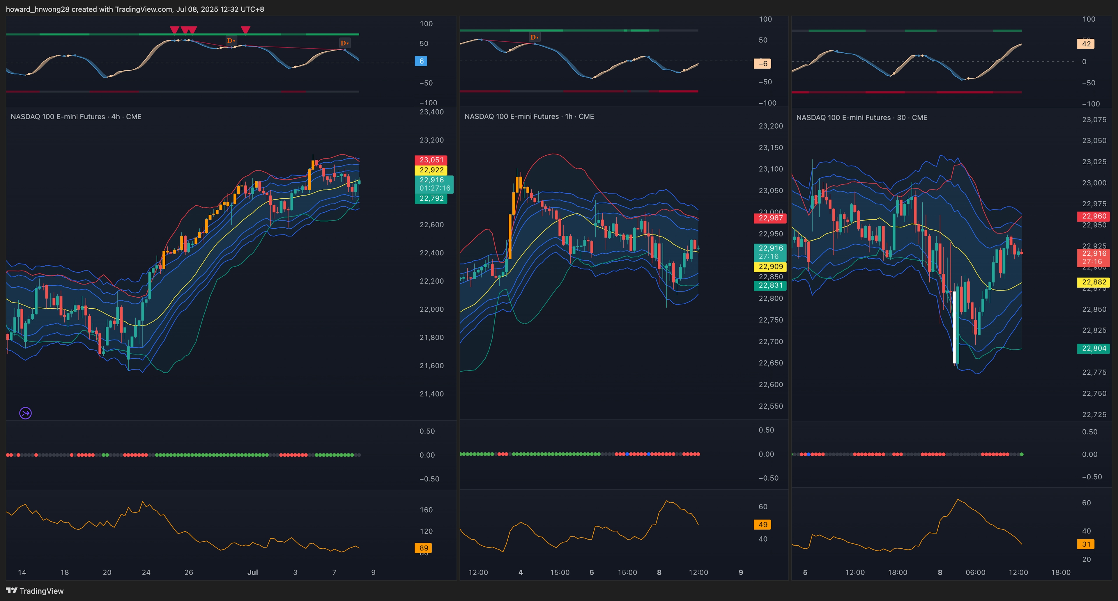Click the purple circled-arrow icon on the 4h chart
The image size is (1118, 601).
[x=26, y=413]
